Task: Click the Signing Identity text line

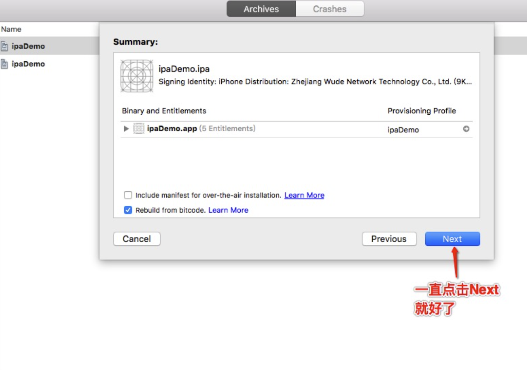Action: coord(315,82)
